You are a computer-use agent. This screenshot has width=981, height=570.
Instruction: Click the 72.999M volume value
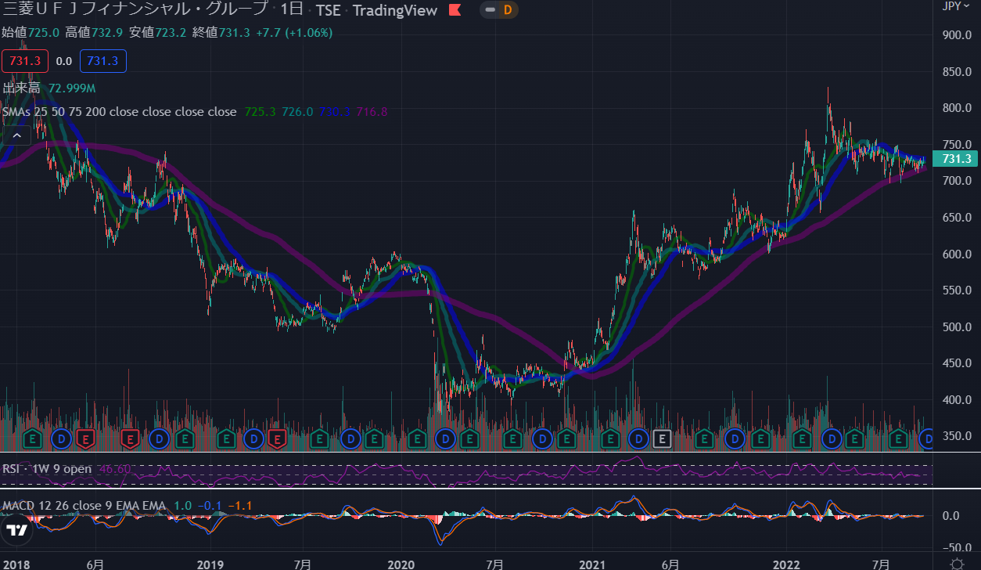72,88
